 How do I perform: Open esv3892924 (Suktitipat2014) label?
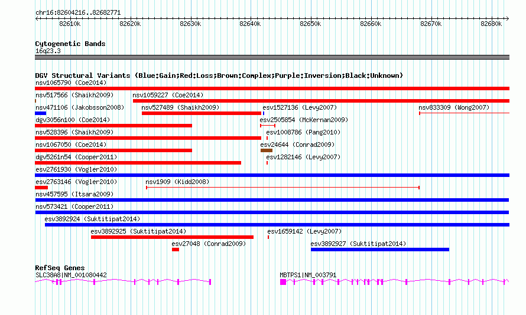[x=92, y=219]
